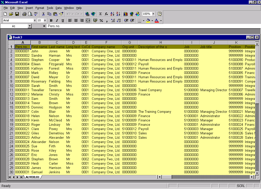Select column F by its header
This screenshot has height=189, width=261.
click(106, 42)
